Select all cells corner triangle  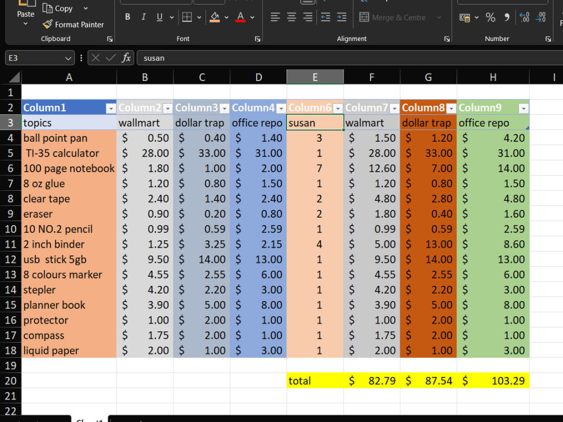[15, 77]
